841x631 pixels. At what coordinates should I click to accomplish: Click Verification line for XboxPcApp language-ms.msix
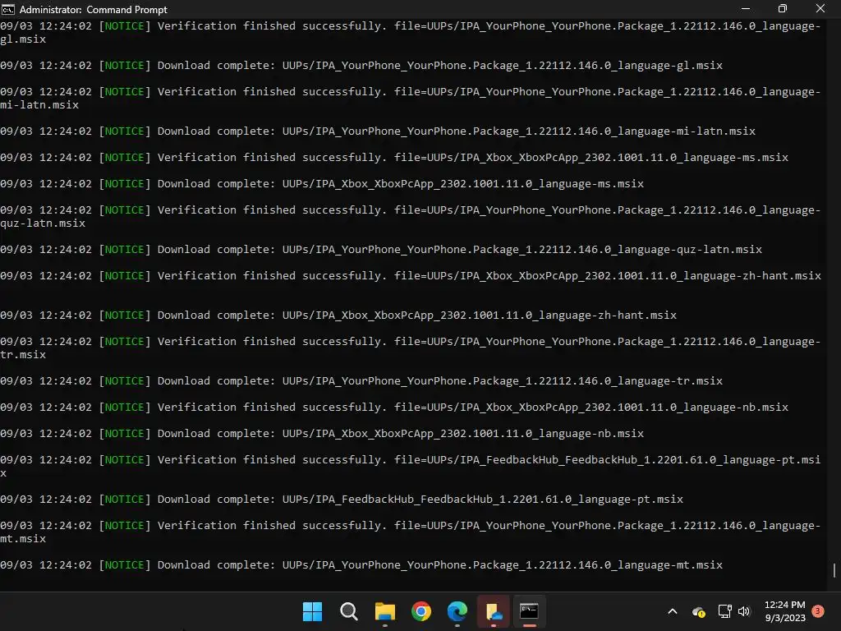(x=394, y=158)
